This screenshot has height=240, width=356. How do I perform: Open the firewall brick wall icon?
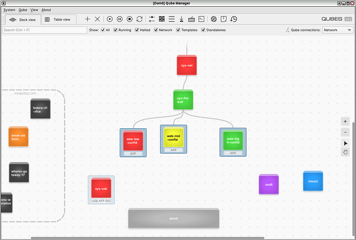161,19
